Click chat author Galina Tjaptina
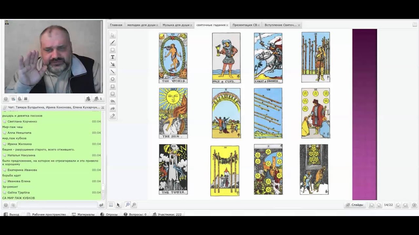Viewport: 419px width, 235px height. 19,193
